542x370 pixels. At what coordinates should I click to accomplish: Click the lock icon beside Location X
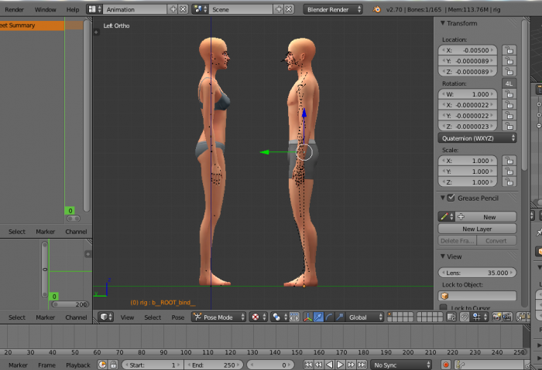pyautogui.click(x=509, y=50)
